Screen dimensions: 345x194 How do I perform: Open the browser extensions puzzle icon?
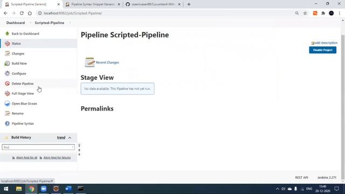[x=323, y=13]
